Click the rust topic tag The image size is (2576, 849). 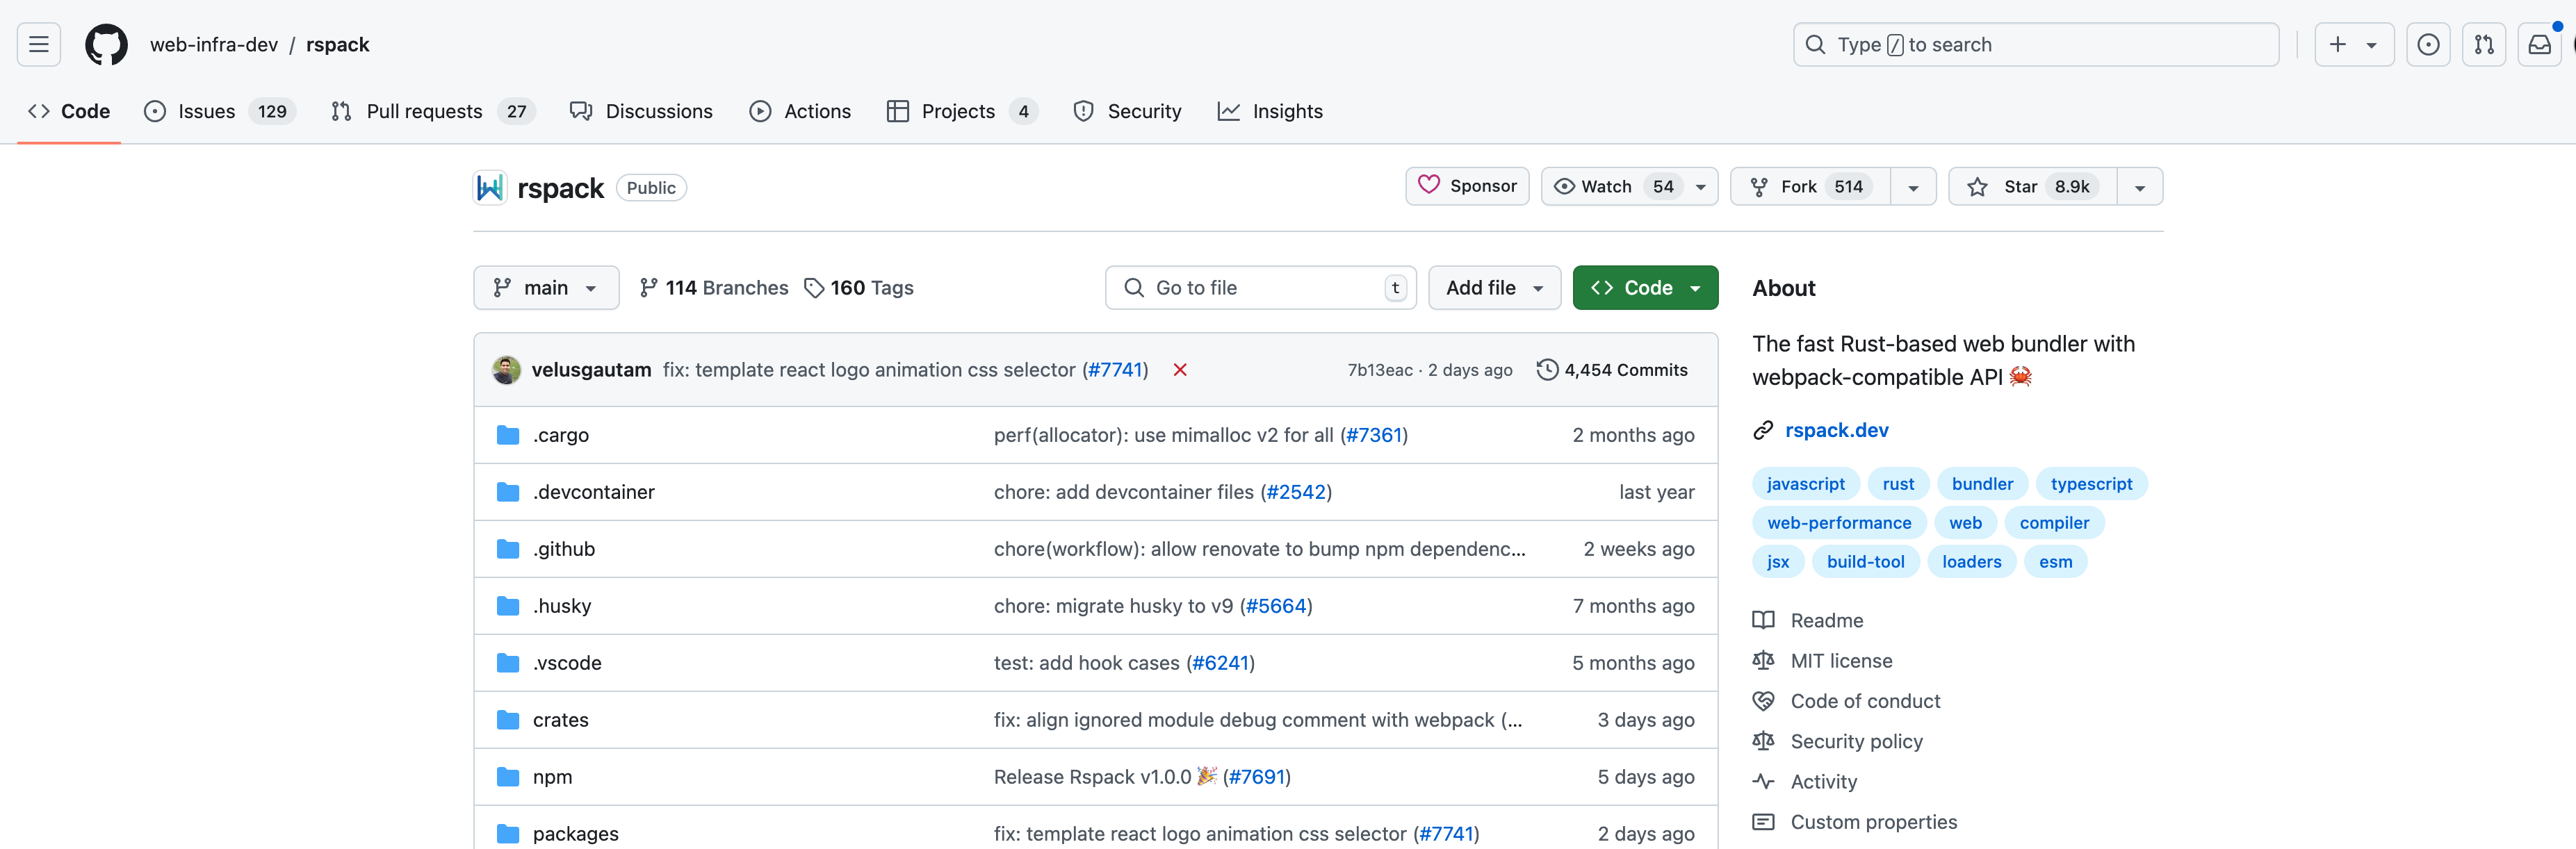coord(1898,484)
